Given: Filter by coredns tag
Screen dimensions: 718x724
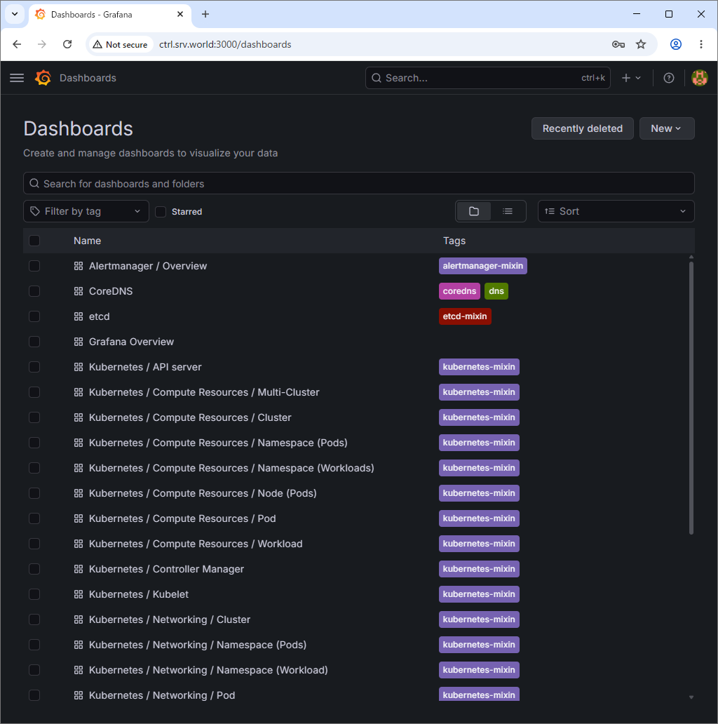Looking at the screenshot, I should click(x=459, y=291).
